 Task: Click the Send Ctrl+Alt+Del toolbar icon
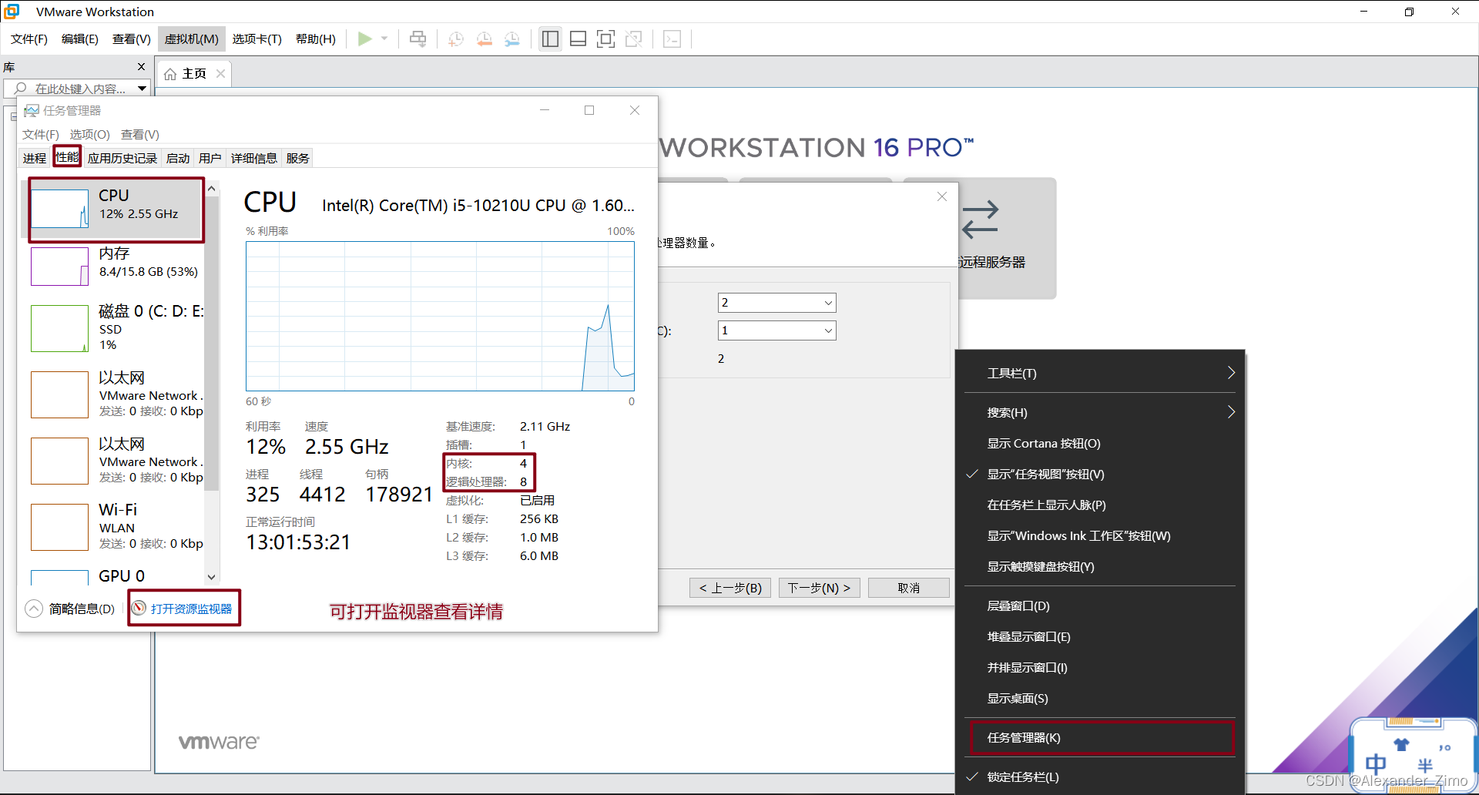point(418,39)
